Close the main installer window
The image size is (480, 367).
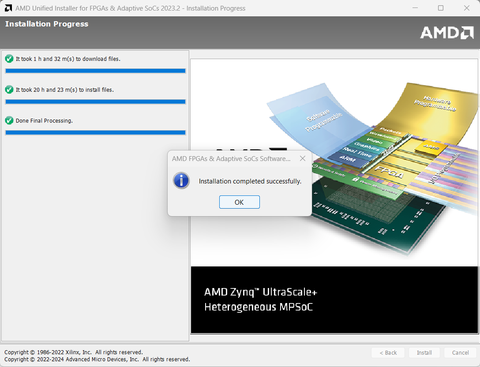467,8
